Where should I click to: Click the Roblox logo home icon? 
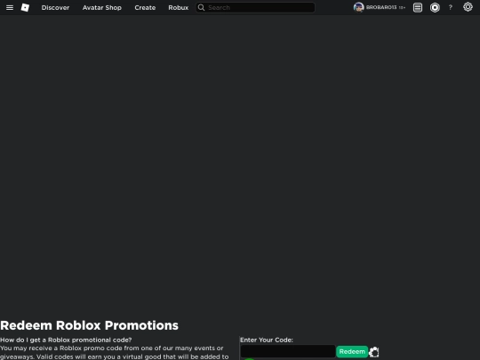[25, 8]
